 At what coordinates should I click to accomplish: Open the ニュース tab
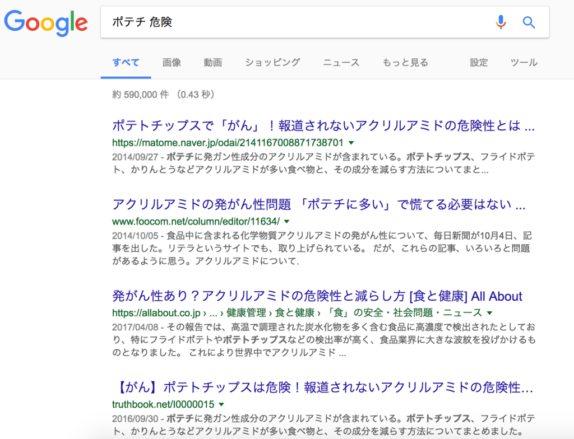[341, 63]
